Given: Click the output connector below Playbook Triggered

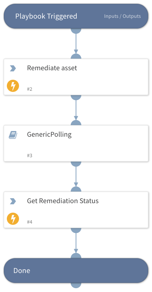Looking at the screenshot, I should pos(76,31).
